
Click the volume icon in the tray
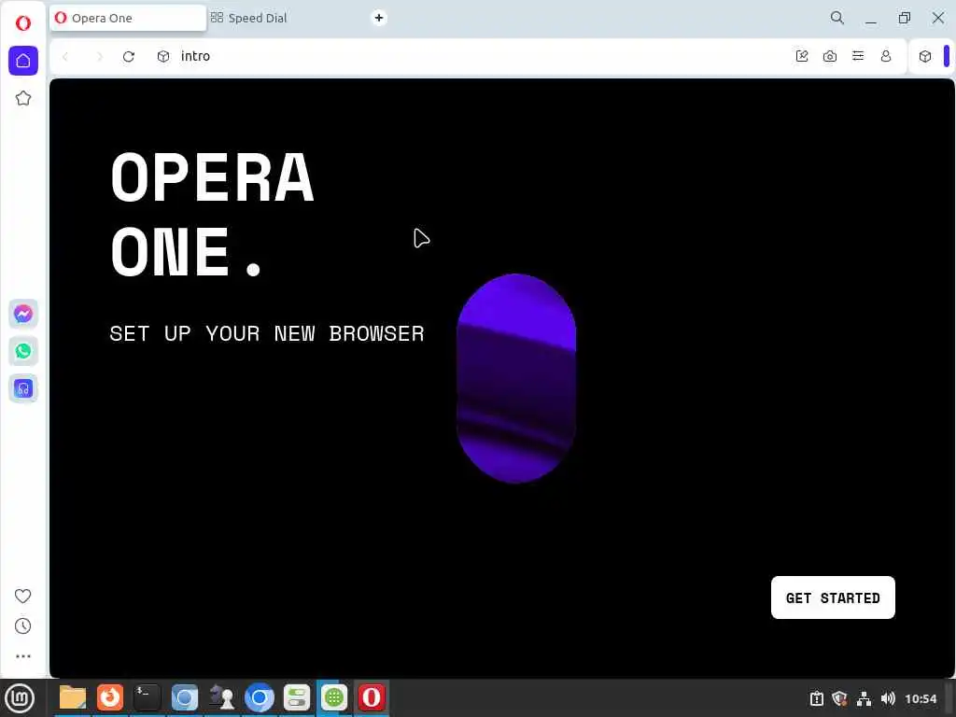click(x=889, y=698)
